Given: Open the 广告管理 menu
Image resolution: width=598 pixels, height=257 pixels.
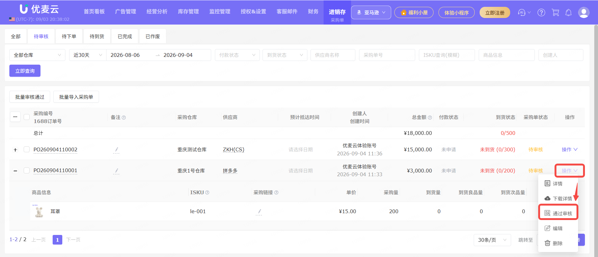Looking at the screenshot, I should (x=126, y=11).
